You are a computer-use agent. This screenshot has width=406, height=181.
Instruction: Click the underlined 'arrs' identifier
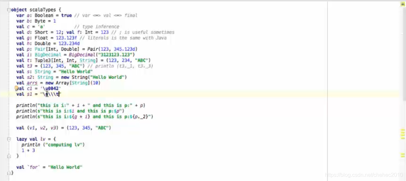[x=32, y=83]
